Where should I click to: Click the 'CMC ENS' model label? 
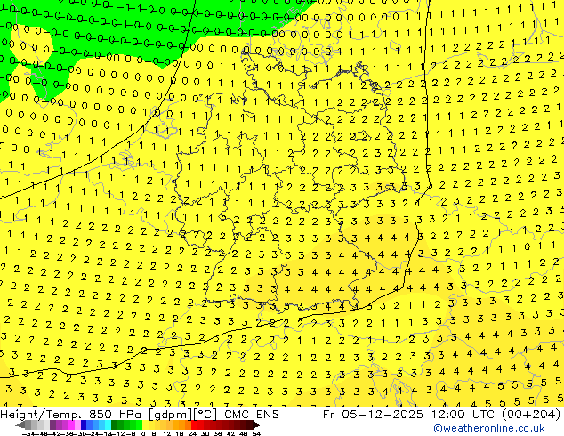252,415
